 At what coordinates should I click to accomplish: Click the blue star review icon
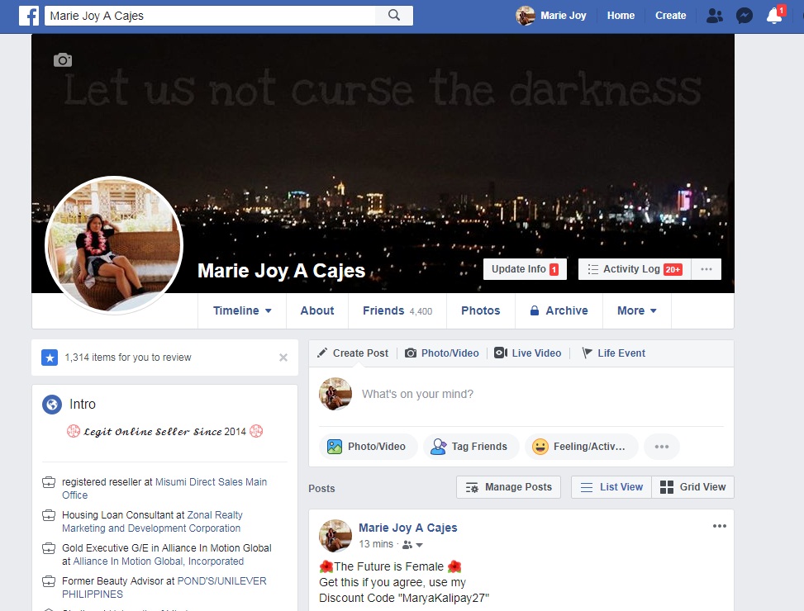pyautogui.click(x=50, y=358)
